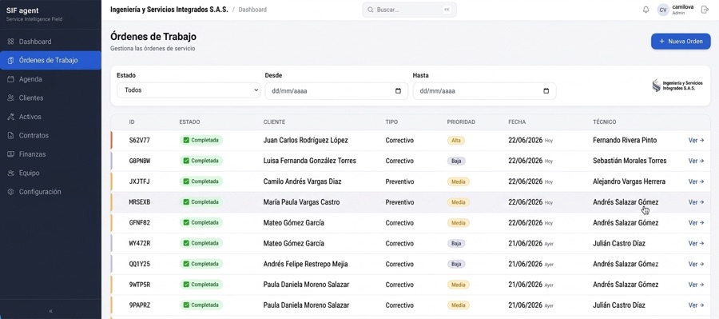This screenshot has width=719, height=319.
Task: Click Ver link for order WY472R
Action: tap(696, 244)
